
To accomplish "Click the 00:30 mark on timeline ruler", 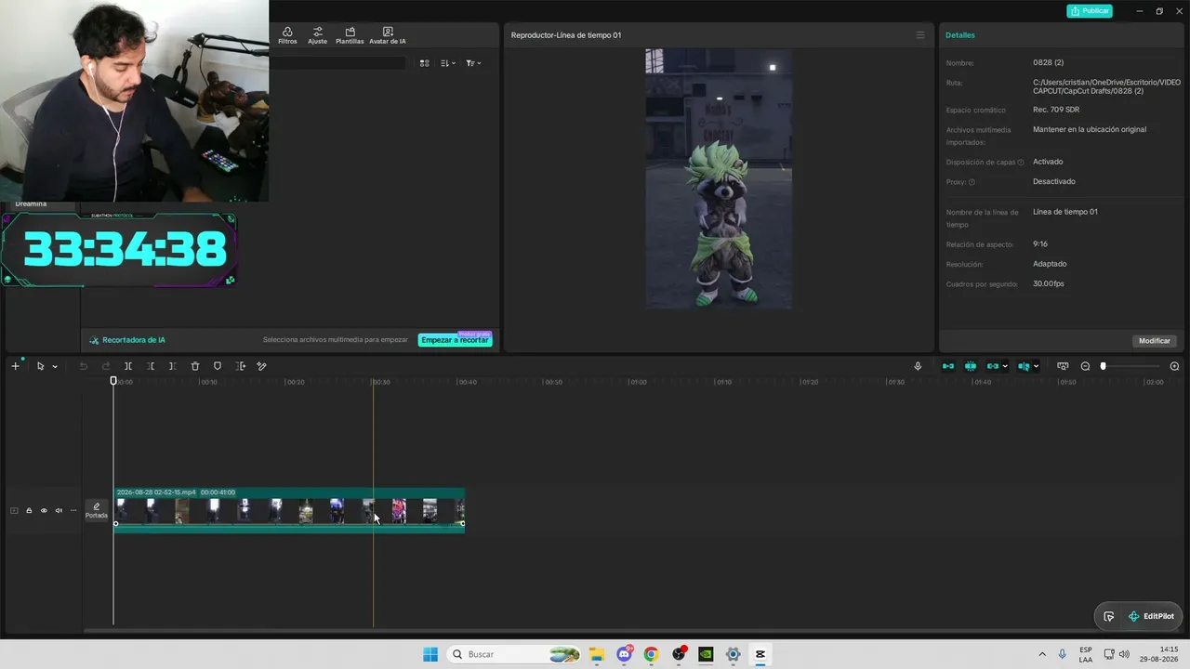I will (379, 382).
